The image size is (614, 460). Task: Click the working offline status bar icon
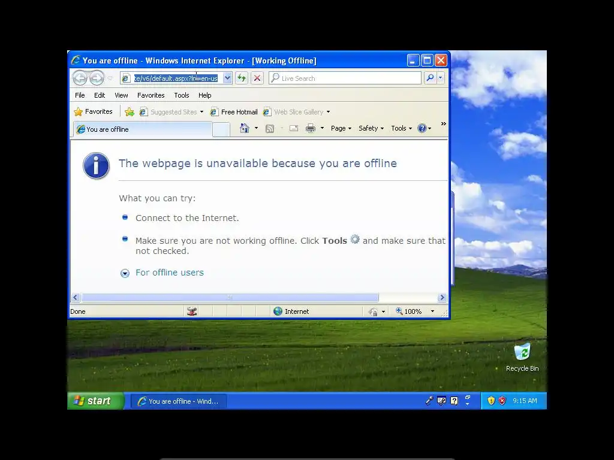(x=192, y=311)
